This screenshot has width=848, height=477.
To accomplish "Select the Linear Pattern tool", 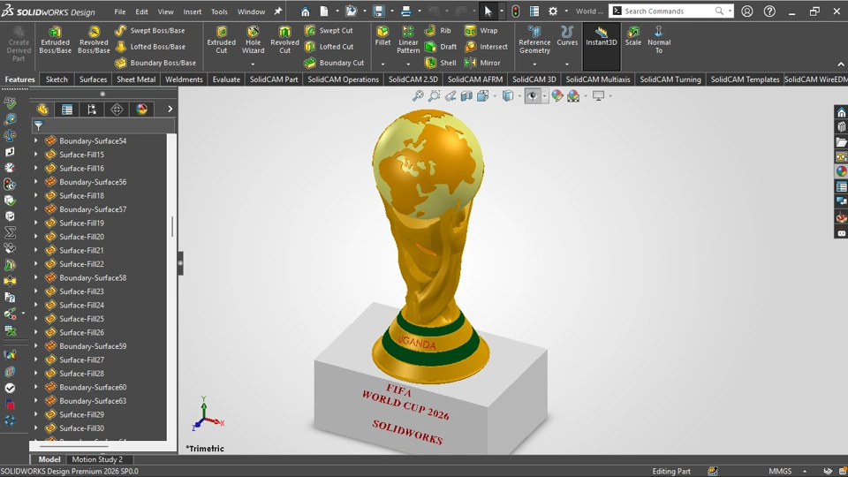I will [x=408, y=40].
